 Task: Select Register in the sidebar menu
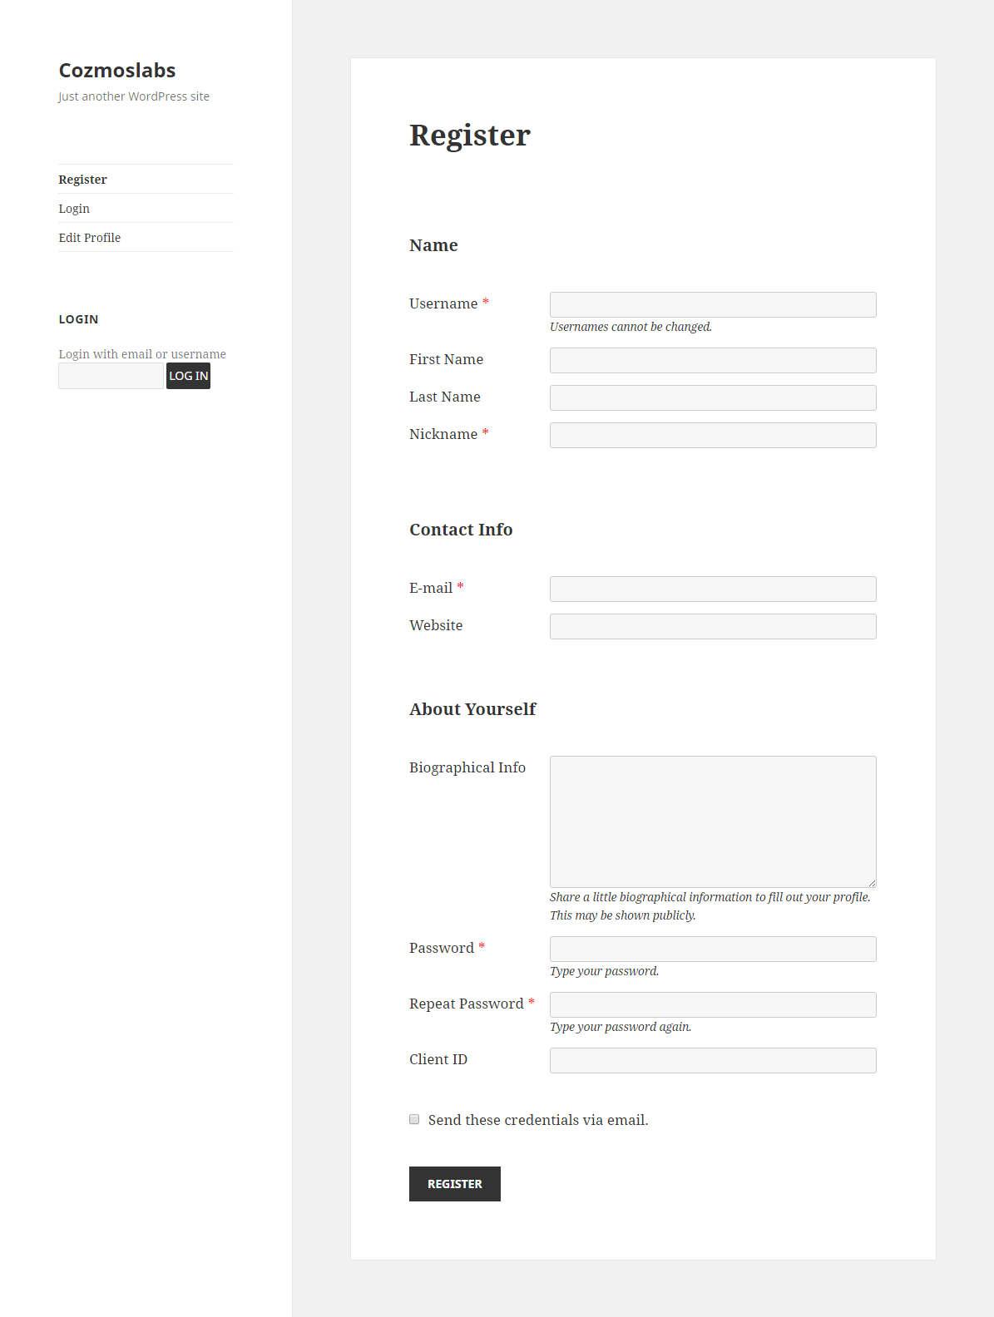pyautogui.click(x=82, y=180)
